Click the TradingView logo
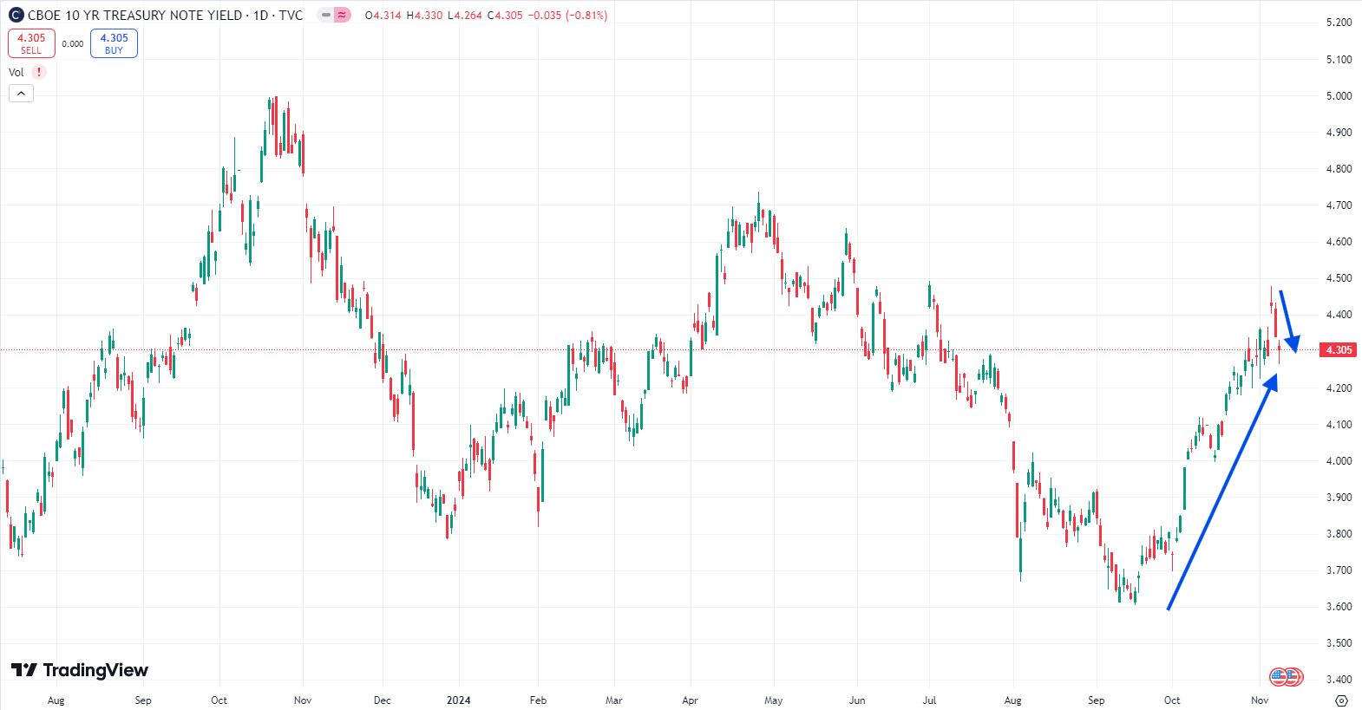 click(x=80, y=670)
